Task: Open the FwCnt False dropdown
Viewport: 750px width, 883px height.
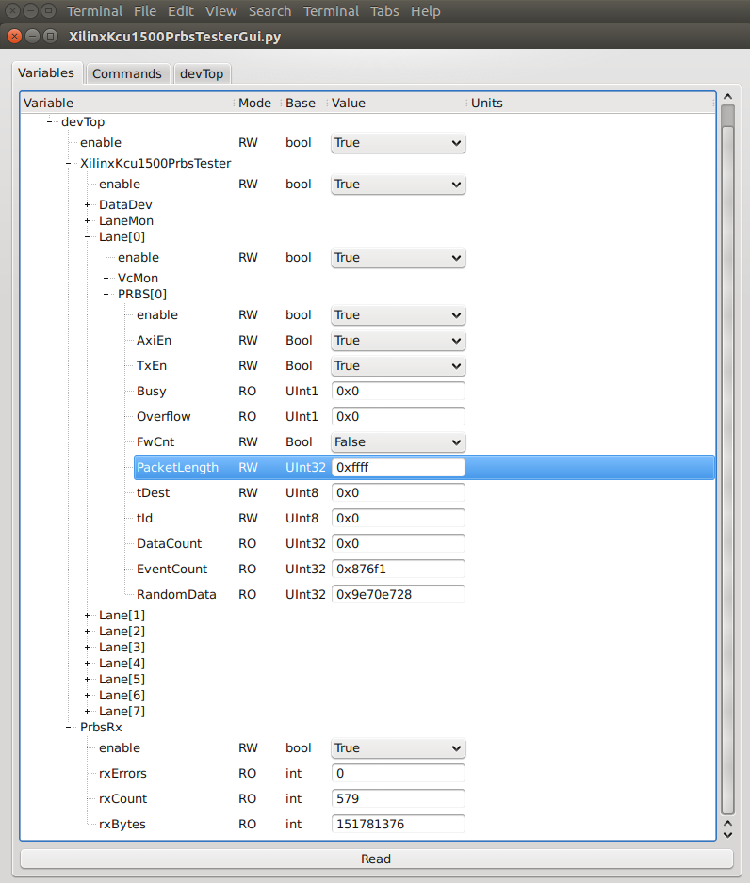Action: coord(398,442)
